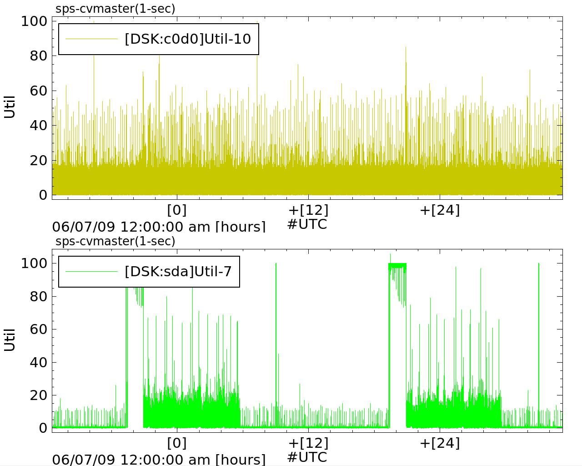Click the Util y-axis label of the c0d0 chart
The height and width of the screenshot is (466, 582).
[10, 107]
